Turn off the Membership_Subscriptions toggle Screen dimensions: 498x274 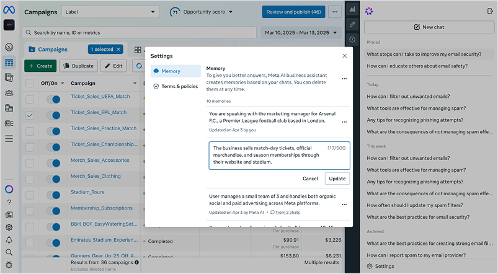(53, 211)
